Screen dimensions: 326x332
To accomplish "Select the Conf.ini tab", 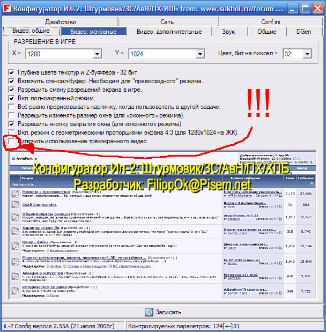I will click(x=271, y=22).
